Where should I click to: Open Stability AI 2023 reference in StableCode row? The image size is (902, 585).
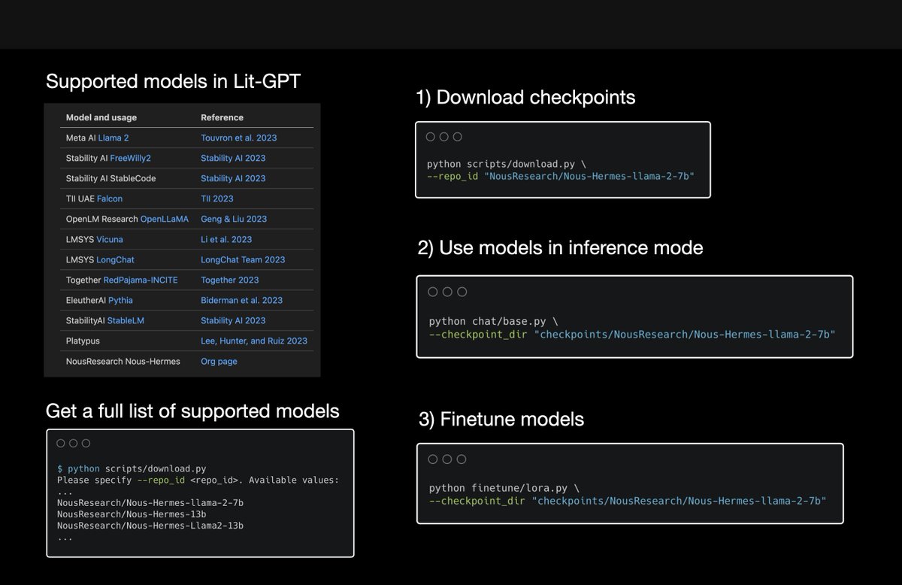coord(233,178)
